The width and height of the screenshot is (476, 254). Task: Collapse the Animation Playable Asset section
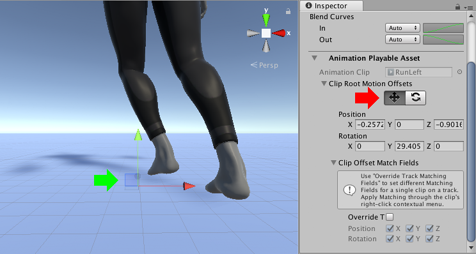315,58
